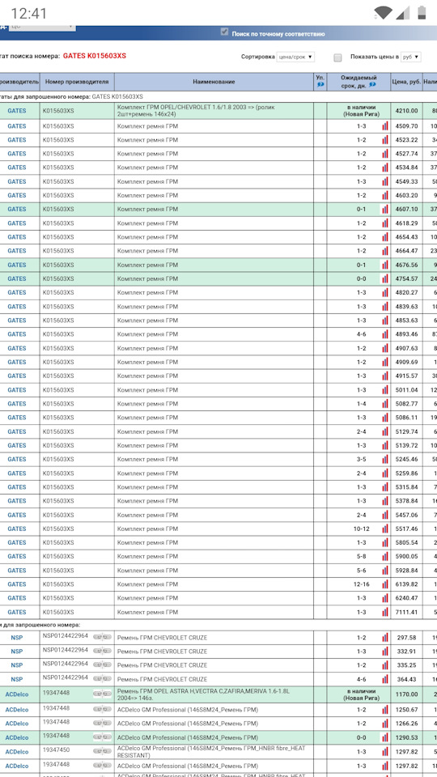Click 'Номер производителя' column header
The width and height of the screenshot is (437, 777).
click(x=77, y=82)
